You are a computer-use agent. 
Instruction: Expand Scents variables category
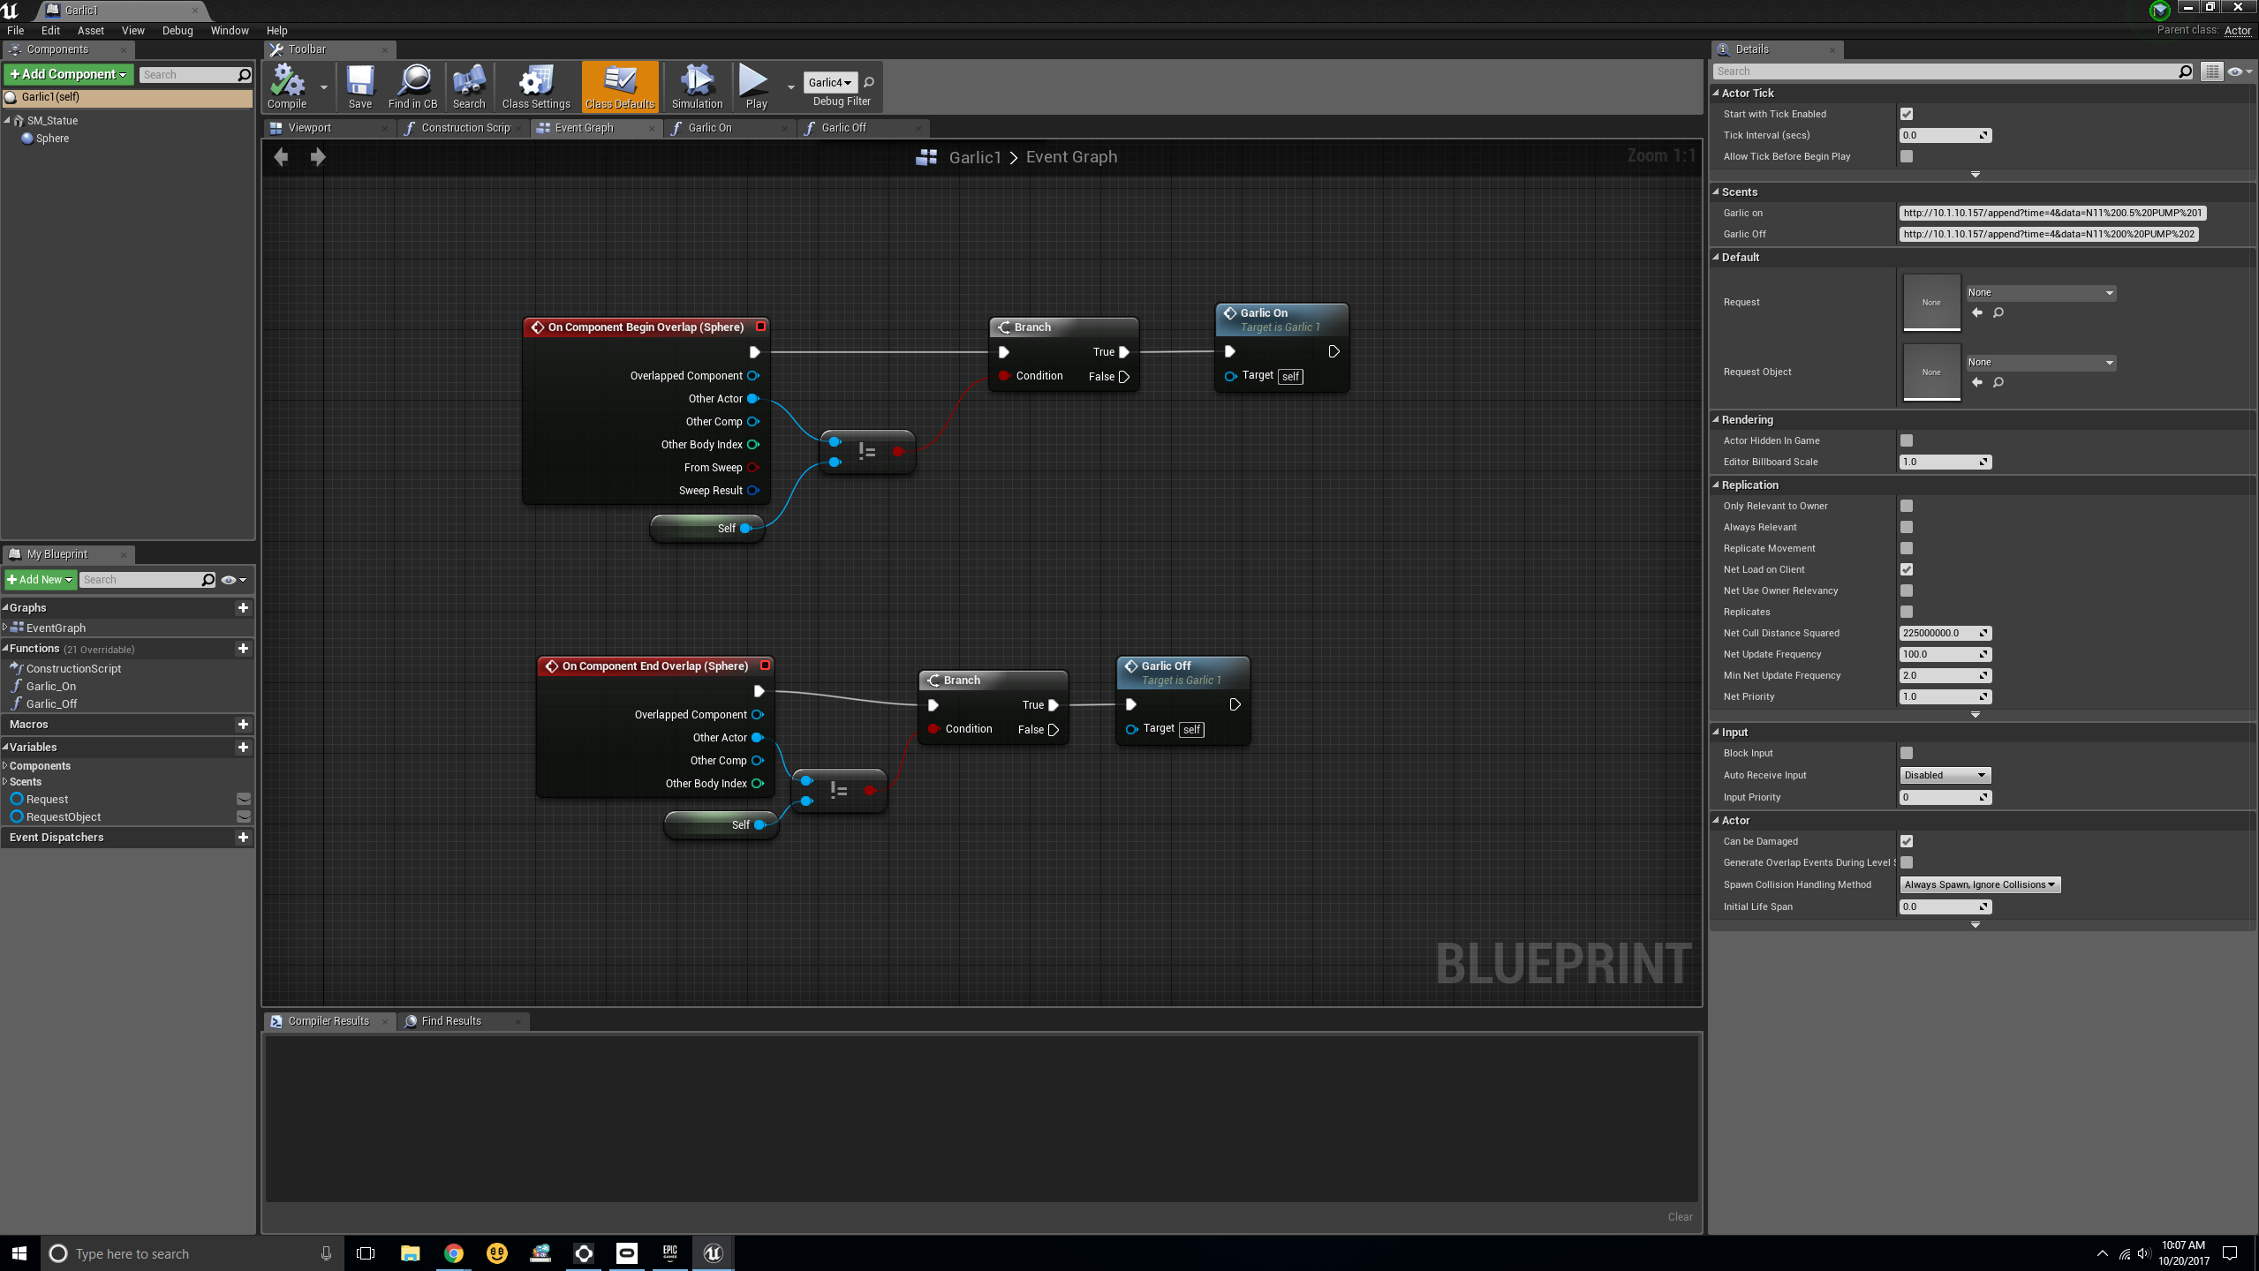tap(6, 781)
